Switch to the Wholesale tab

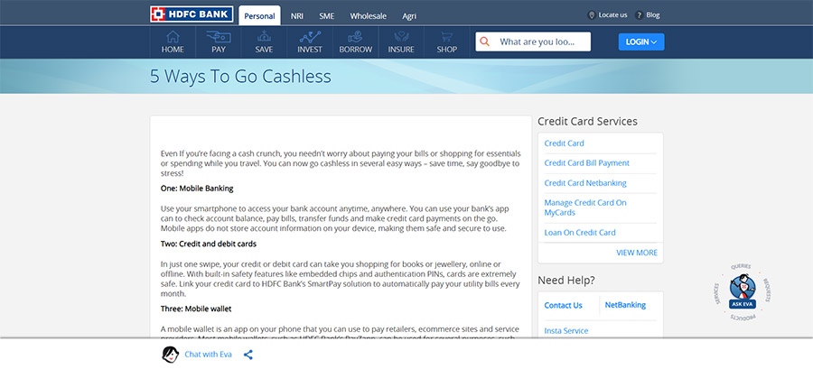coord(369,16)
